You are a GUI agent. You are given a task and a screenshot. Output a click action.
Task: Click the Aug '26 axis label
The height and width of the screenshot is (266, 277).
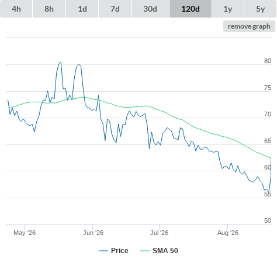[228, 233]
